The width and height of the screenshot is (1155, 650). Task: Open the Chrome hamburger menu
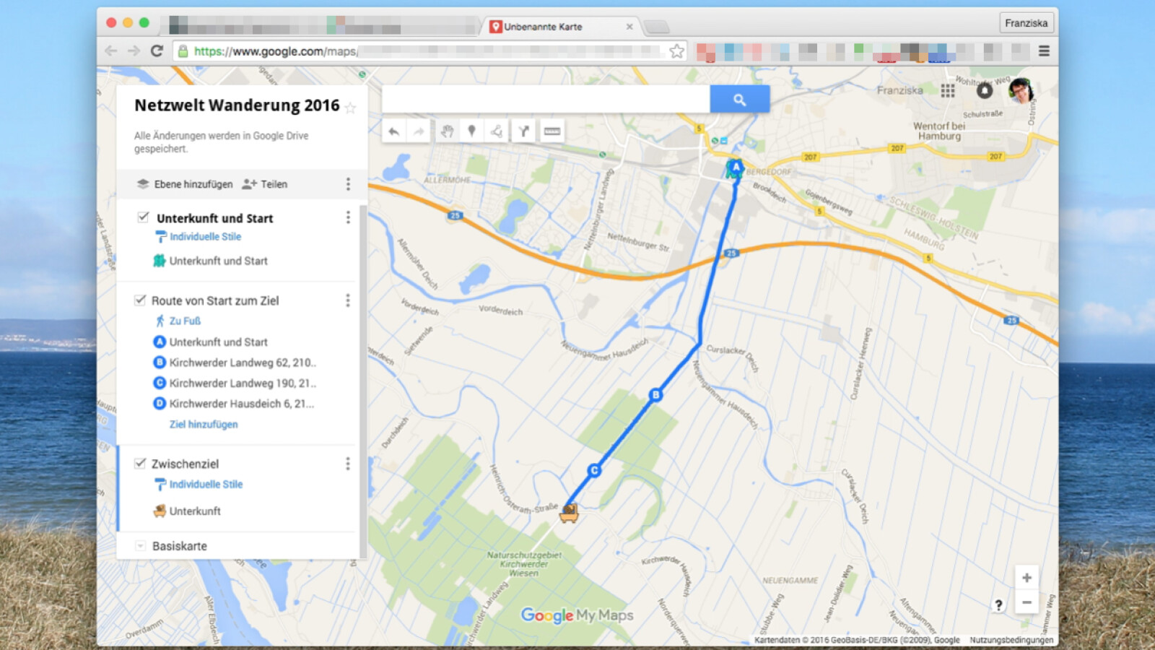(x=1044, y=51)
